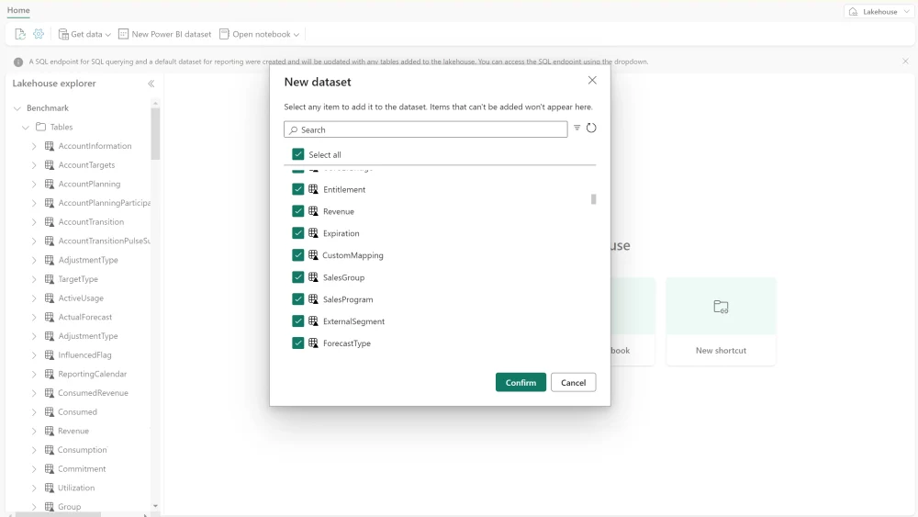Uncheck the SalesGroup checkbox
The width and height of the screenshot is (918, 517).
[x=298, y=277]
